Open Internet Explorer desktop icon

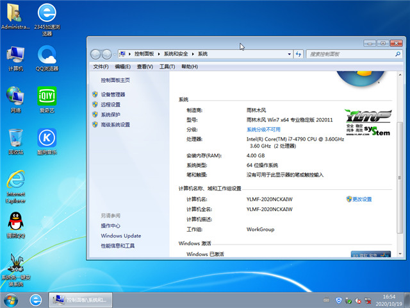pos(15,187)
